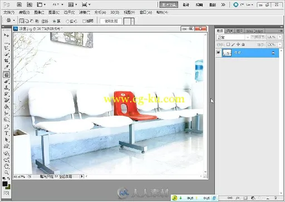Toggle lock transparent pixels in Layers panel
The height and width of the screenshot is (202, 285).
228,45
